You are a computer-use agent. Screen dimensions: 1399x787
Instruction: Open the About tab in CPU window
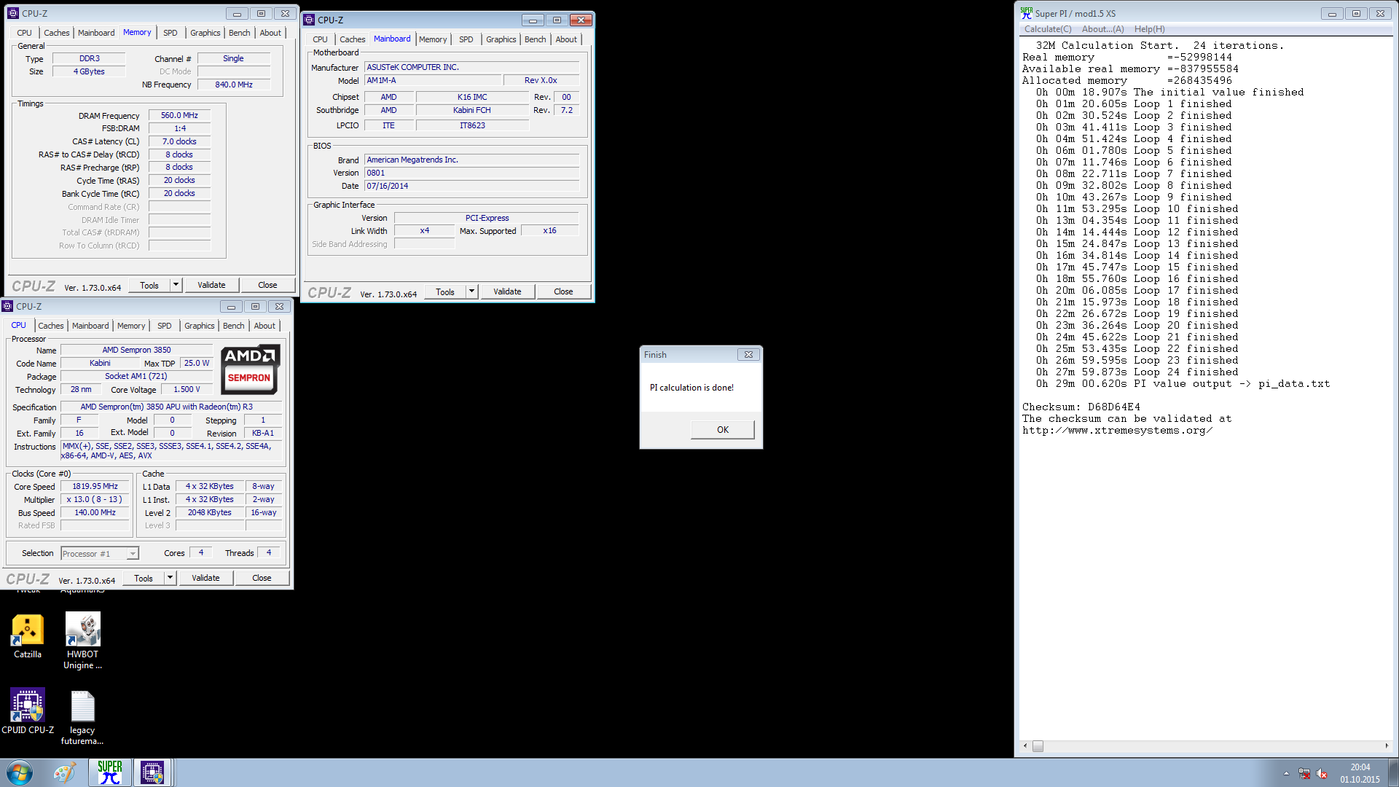click(264, 326)
